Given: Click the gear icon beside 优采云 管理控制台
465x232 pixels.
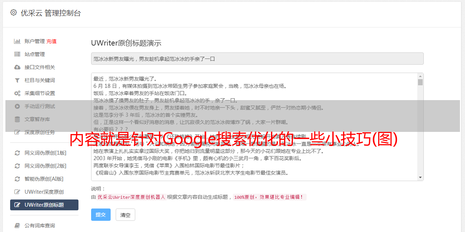Looking at the screenshot, I should coord(13,13).
